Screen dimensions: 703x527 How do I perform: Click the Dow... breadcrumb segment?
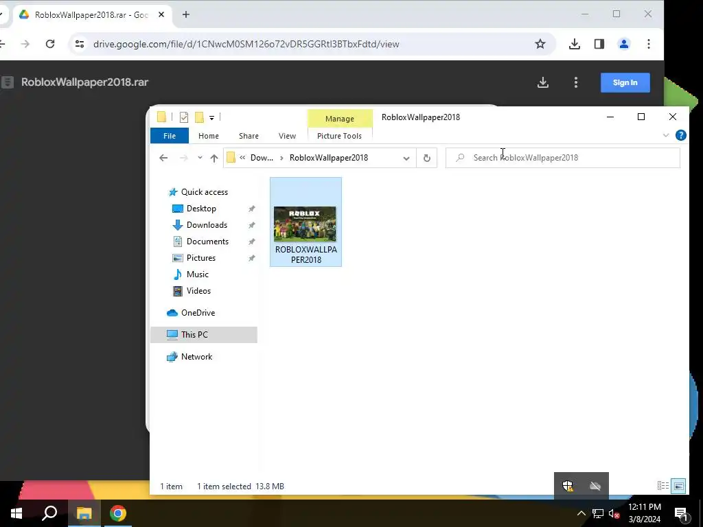click(x=262, y=158)
